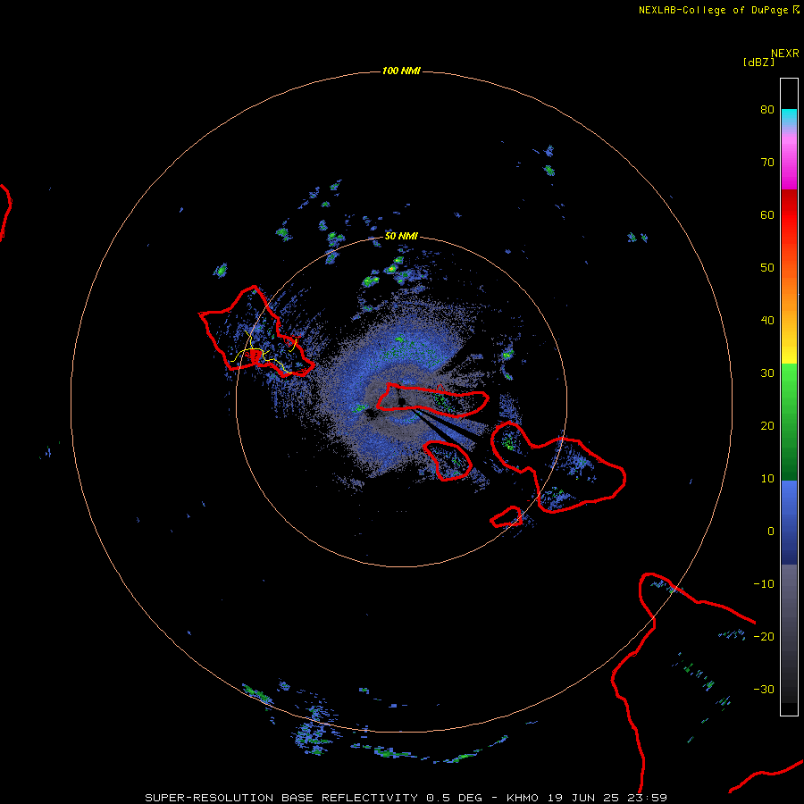This screenshot has height=804, width=804.
Task: Click the cyan segment of the color bar
Action: (x=789, y=117)
